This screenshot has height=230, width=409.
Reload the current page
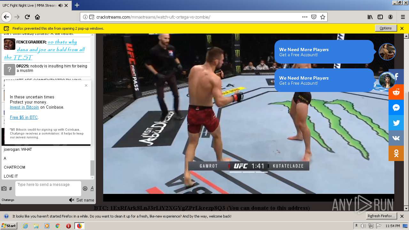click(27, 17)
